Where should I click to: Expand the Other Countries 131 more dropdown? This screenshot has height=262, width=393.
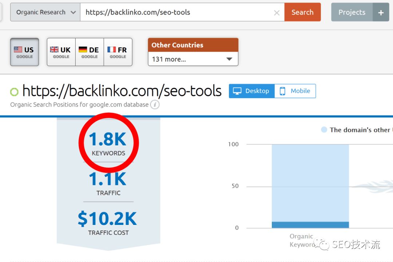193,59
